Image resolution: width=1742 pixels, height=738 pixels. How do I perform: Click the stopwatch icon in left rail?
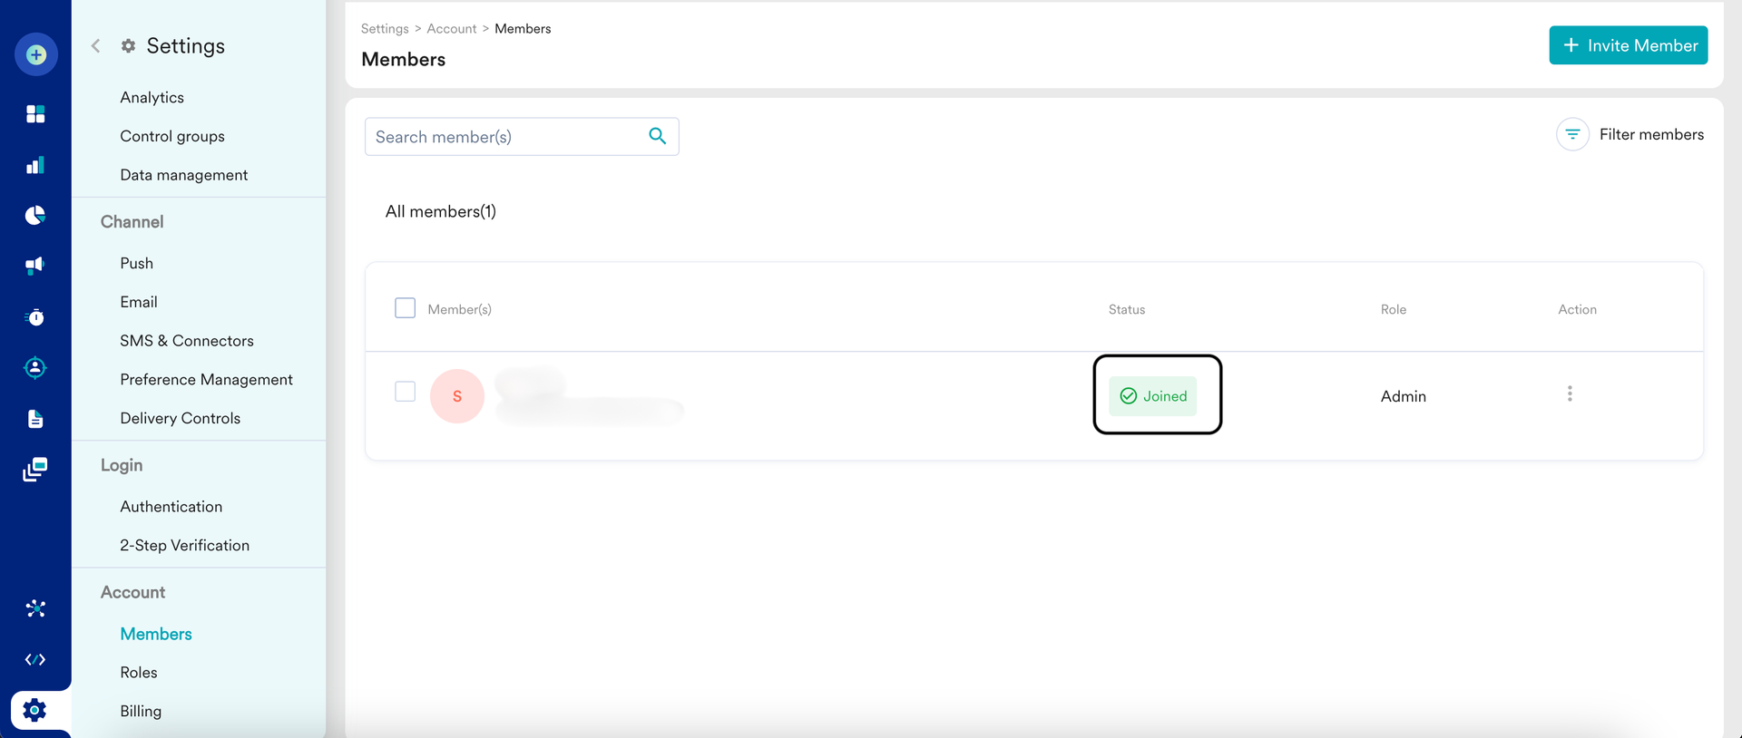(x=35, y=317)
